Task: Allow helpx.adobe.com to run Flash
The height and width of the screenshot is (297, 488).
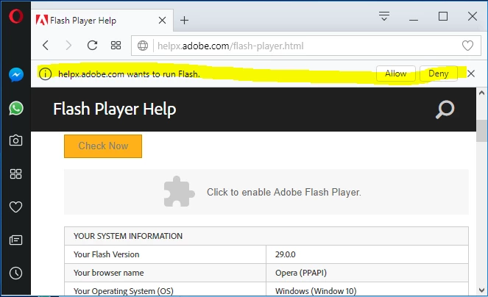Action: point(395,74)
